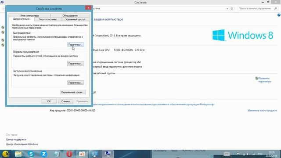Open the Action Center flag icon
Image resolution: width=281 pixels, height=158 pixels.
coord(238,154)
